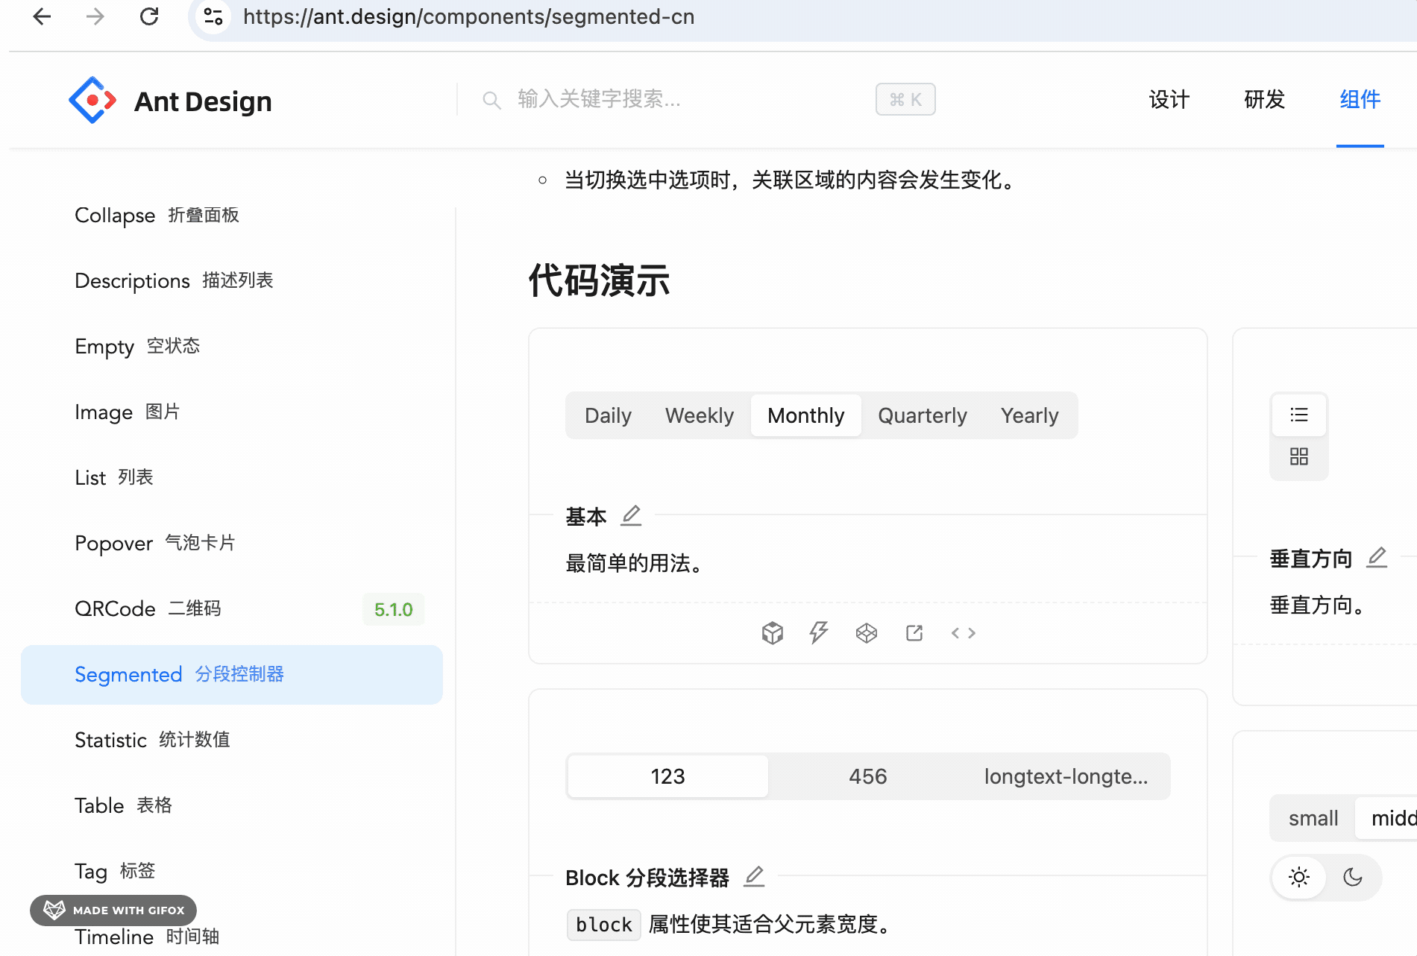Edit the 垂直方向 demo with pencil icon

pyautogui.click(x=1377, y=557)
